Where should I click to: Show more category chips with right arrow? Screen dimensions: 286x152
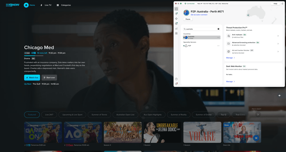(258, 115)
